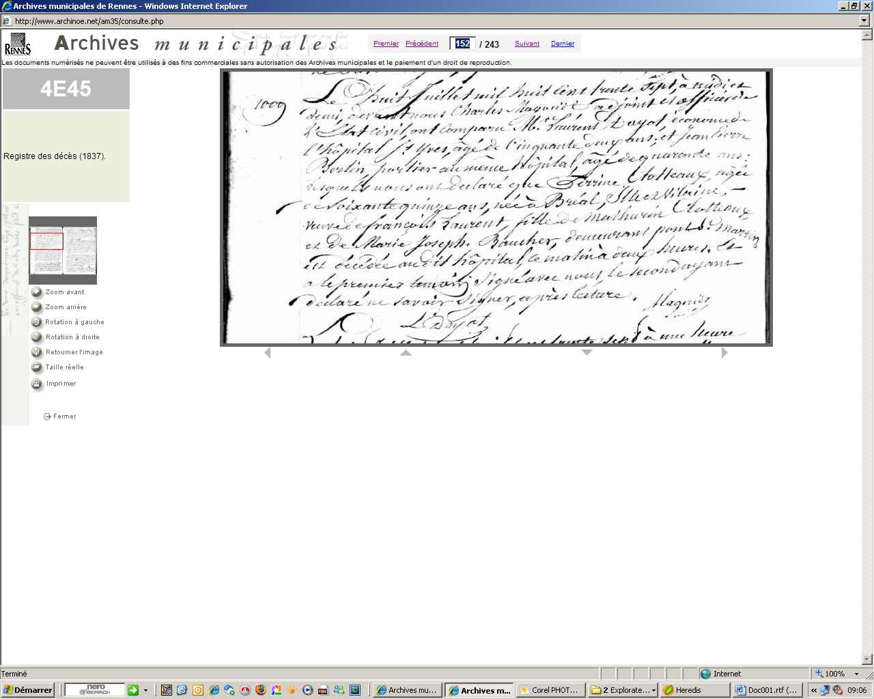This screenshot has height=699, width=874.
Task: Pan image down using down arrow
Action: coord(587,353)
